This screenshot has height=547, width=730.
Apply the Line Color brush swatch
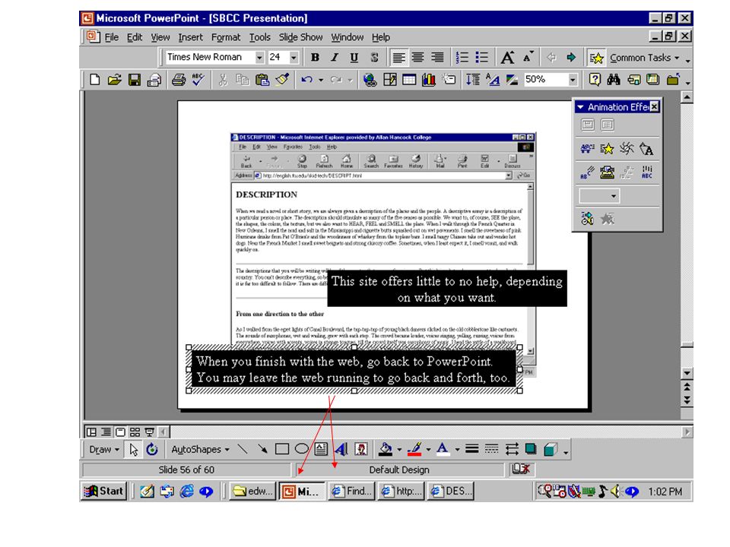click(414, 449)
